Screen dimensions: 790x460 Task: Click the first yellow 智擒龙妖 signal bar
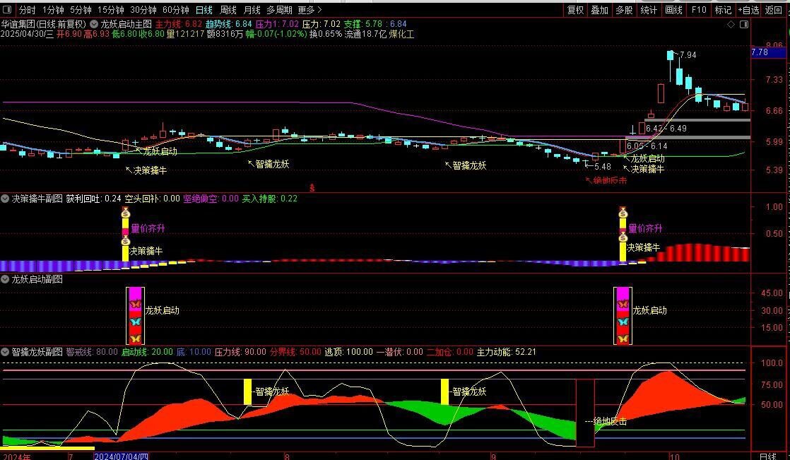click(x=247, y=392)
